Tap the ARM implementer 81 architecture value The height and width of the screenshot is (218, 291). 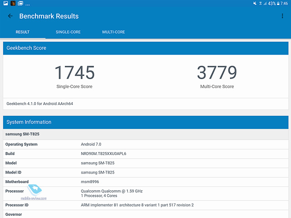(137, 205)
